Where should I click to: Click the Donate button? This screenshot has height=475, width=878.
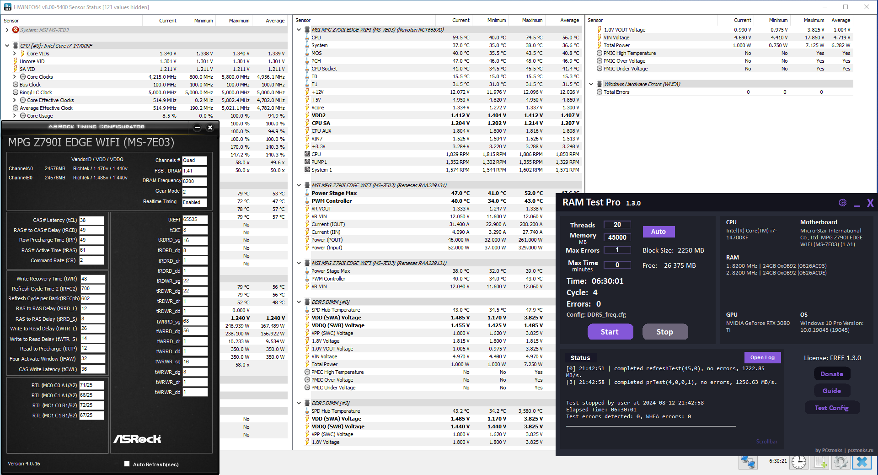tap(832, 374)
